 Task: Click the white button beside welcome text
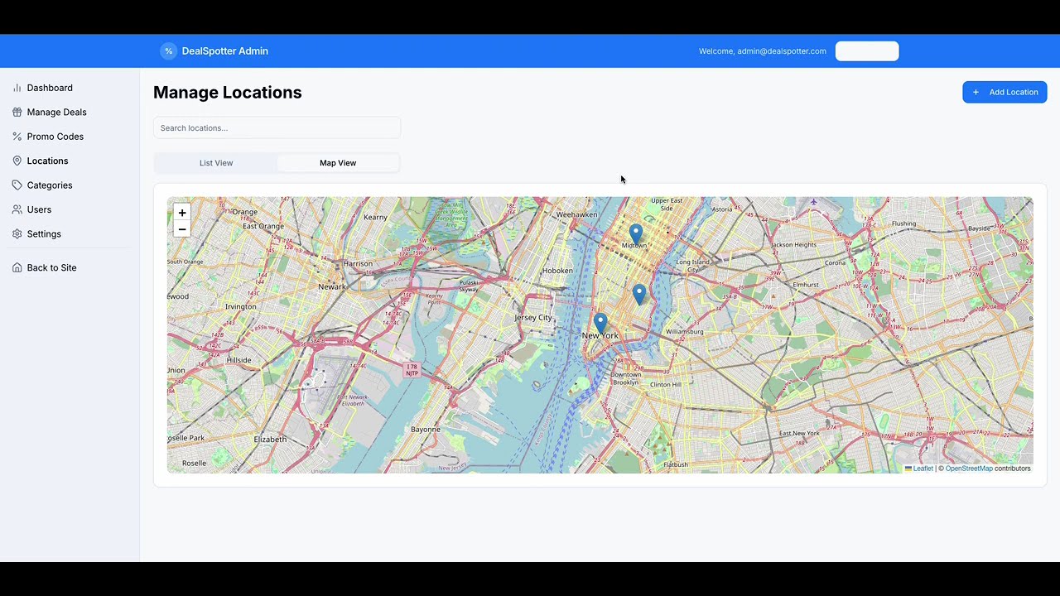(867, 51)
